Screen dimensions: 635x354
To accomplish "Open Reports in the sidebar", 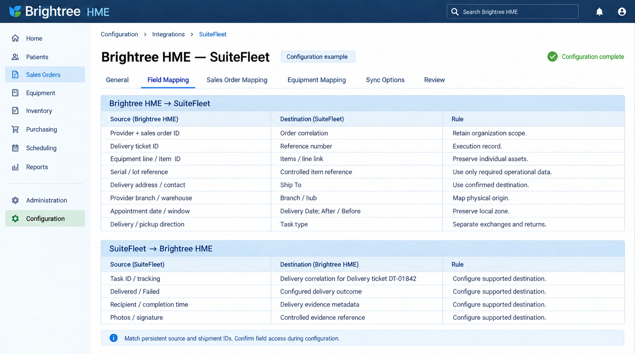I will tap(45, 167).
